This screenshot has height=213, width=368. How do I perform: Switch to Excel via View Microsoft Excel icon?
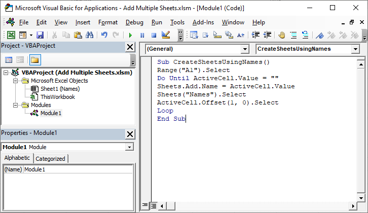click(x=11, y=35)
